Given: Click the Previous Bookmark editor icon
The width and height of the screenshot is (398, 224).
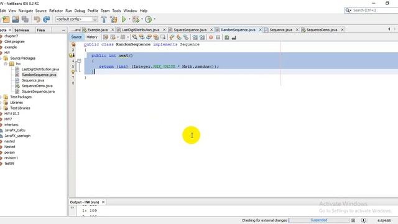Looking at the screenshot, I should point(172,37).
